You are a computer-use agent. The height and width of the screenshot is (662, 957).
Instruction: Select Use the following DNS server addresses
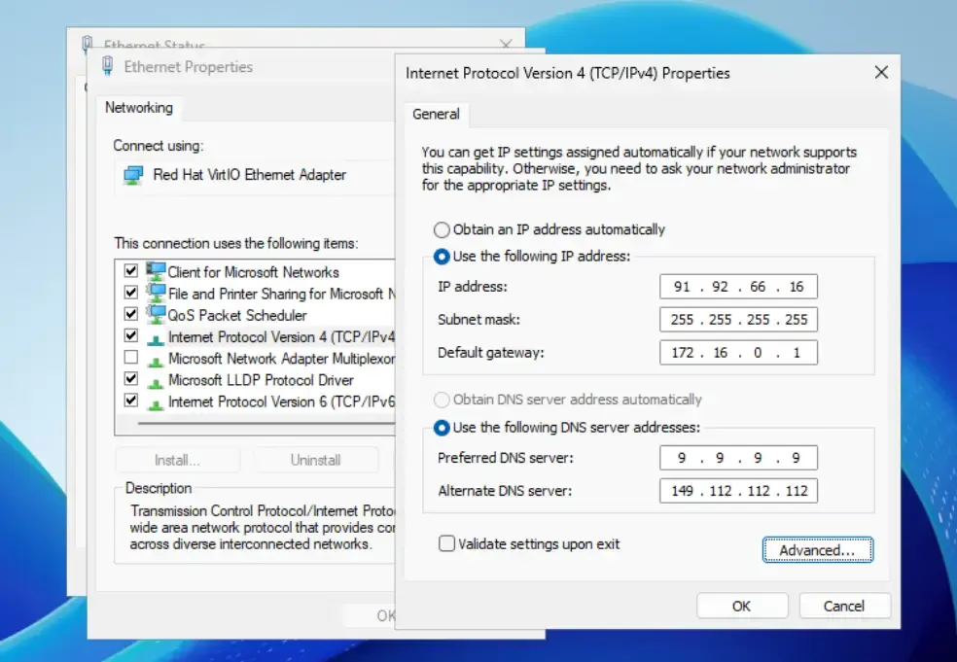[441, 425]
